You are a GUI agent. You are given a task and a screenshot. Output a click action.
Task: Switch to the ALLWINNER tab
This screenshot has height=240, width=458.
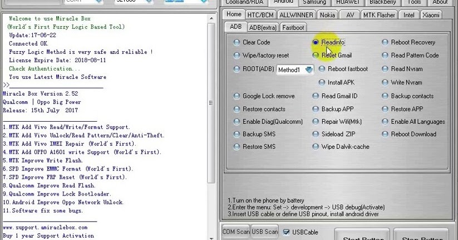coord(296,15)
